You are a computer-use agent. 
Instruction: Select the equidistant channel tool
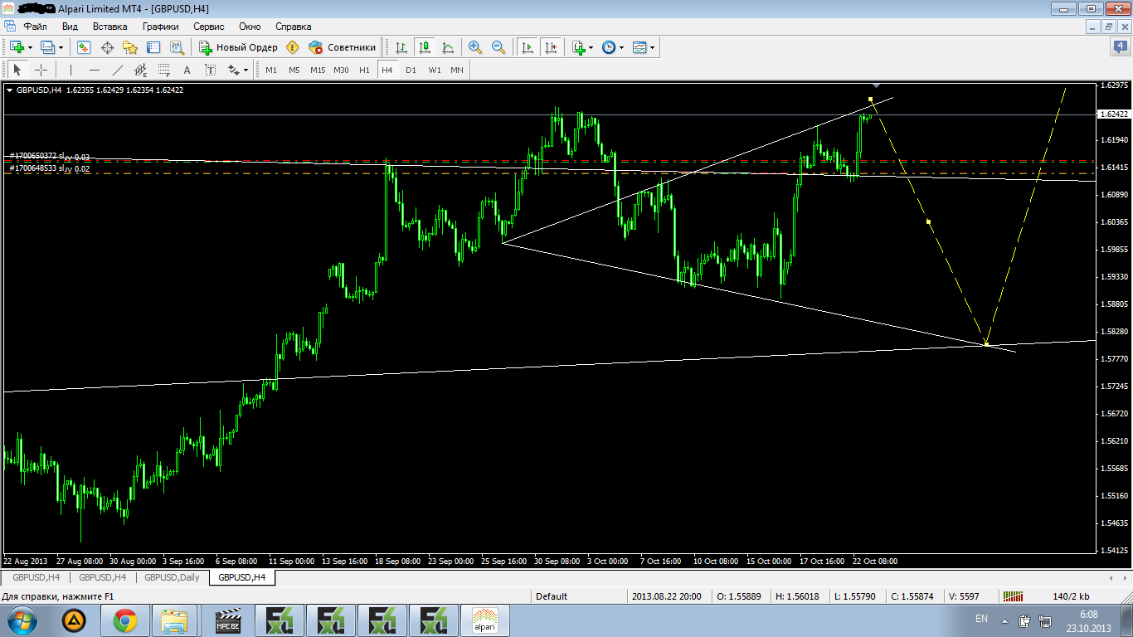click(x=141, y=70)
